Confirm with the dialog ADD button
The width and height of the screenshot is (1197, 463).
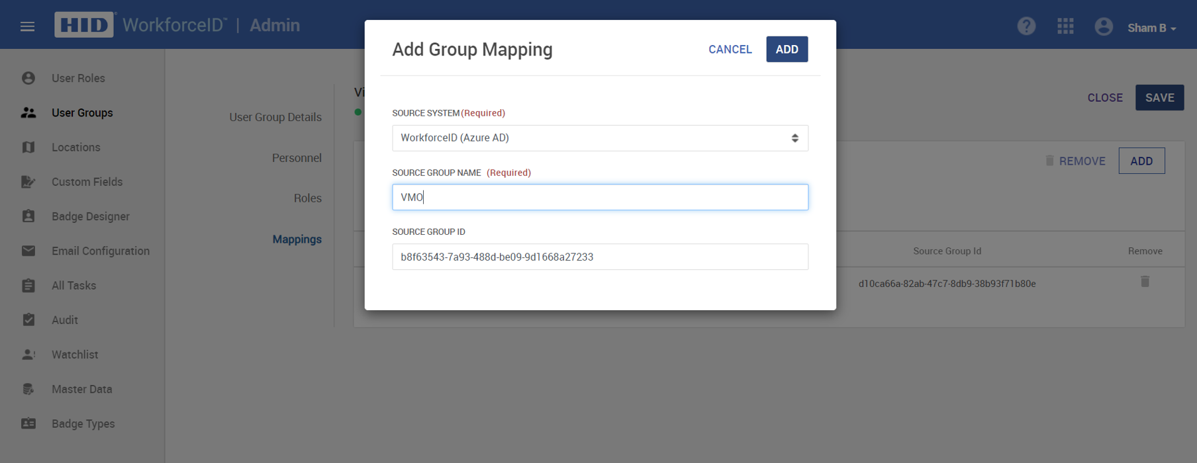pos(787,50)
